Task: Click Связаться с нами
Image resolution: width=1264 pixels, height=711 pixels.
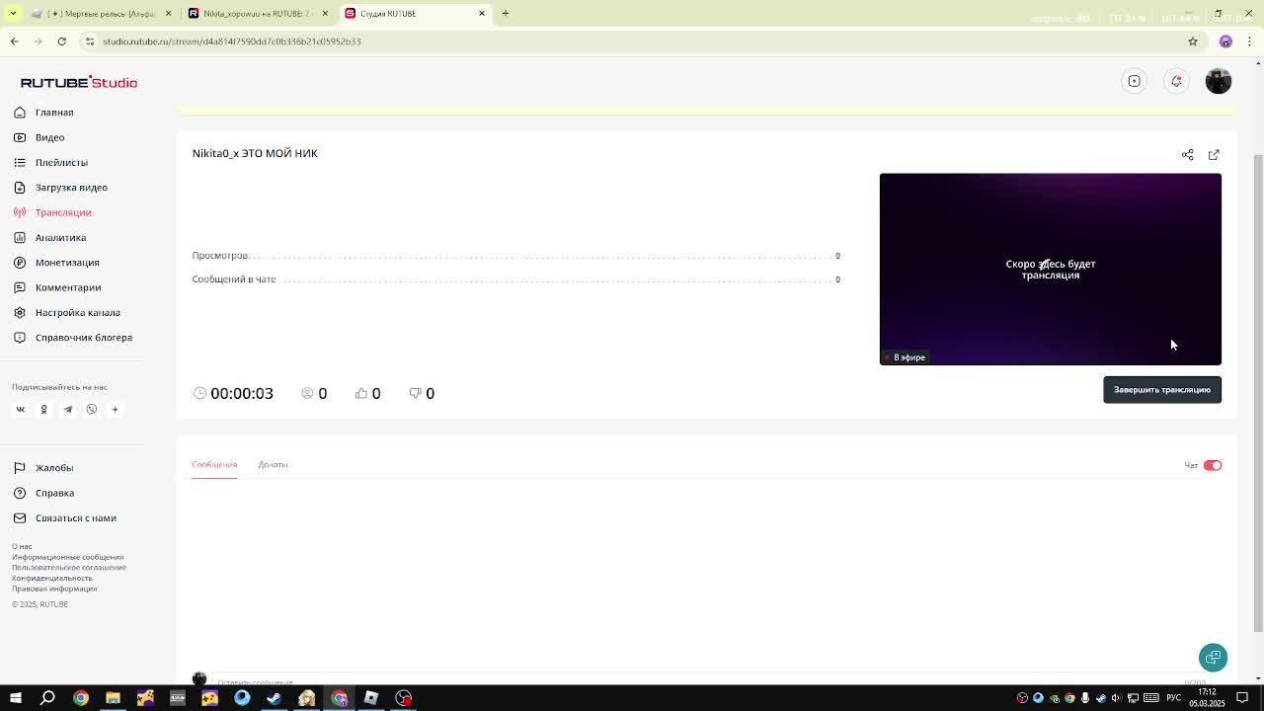Action: 64,518
